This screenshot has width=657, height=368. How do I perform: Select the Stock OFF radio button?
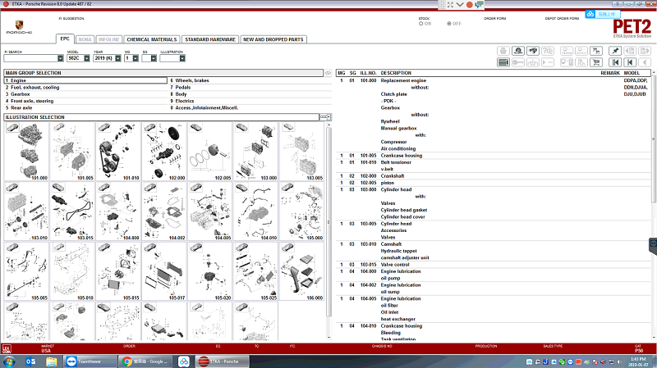point(449,24)
